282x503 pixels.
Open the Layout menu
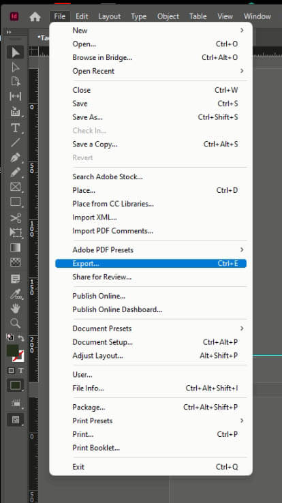109,16
